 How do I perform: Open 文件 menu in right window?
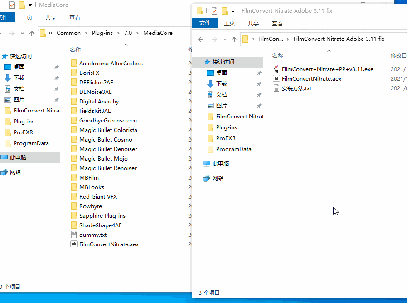(x=205, y=23)
